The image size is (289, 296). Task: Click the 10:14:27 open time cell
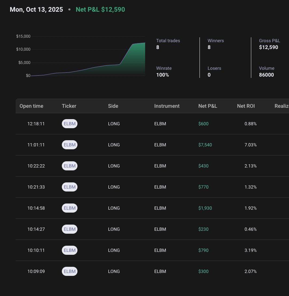coord(36,229)
